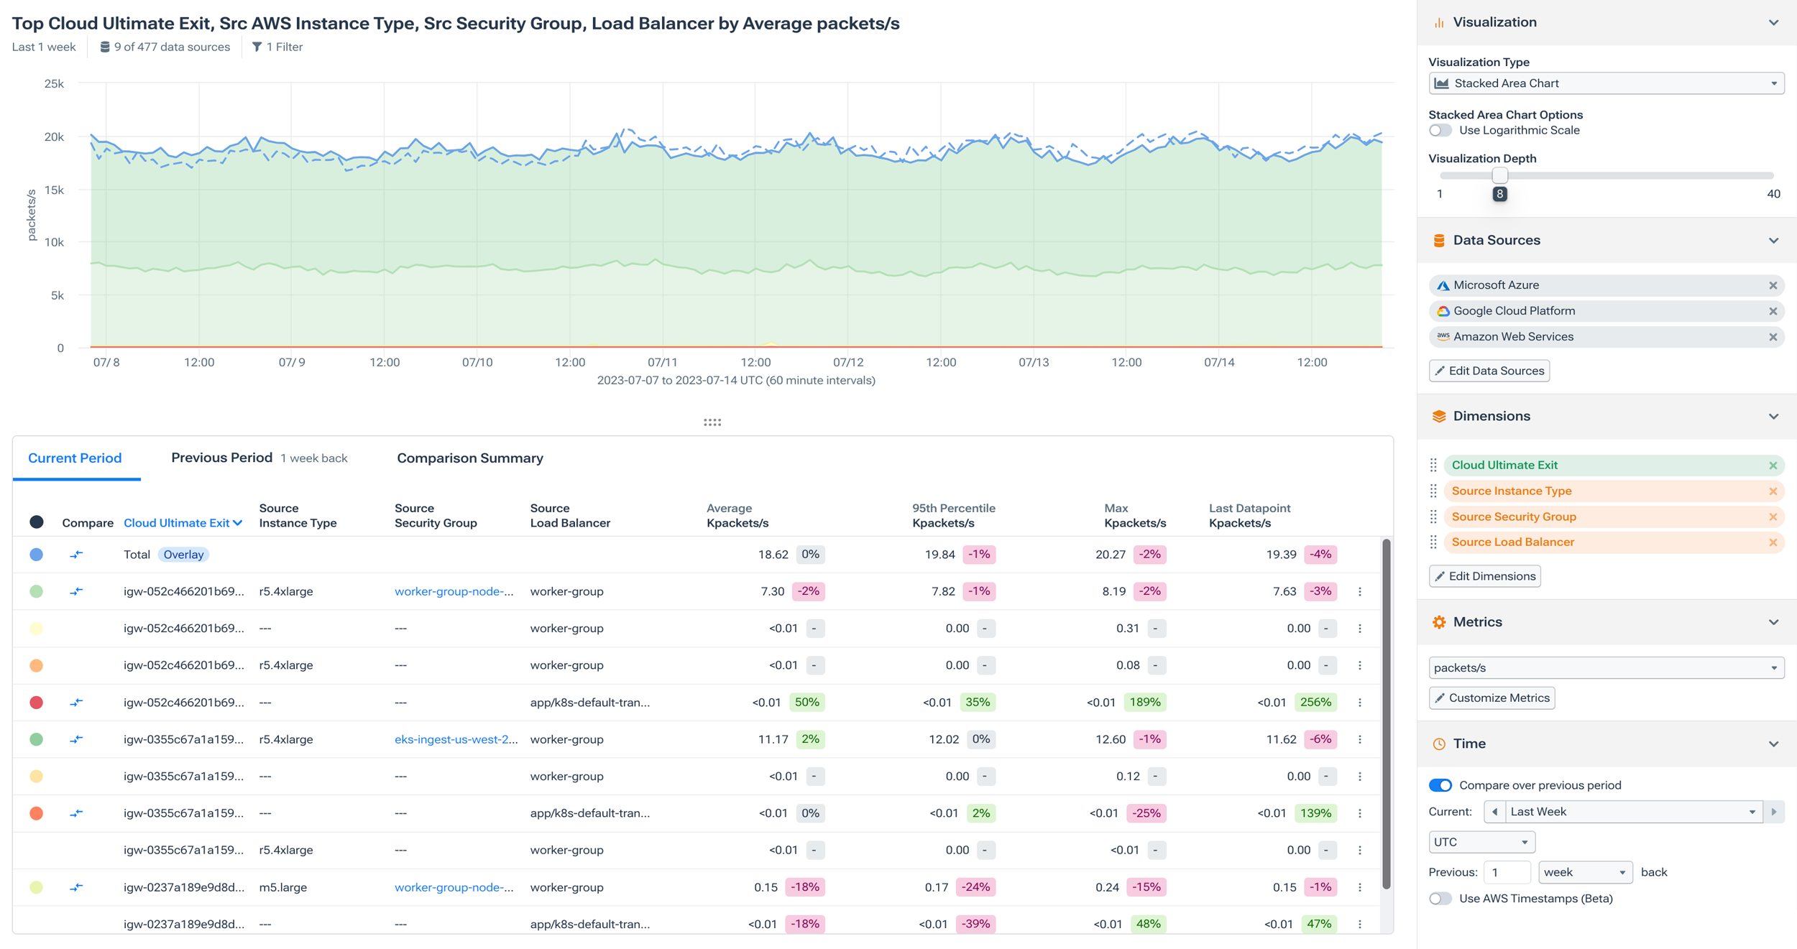Click the 1 Filter icon below the title

(257, 46)
